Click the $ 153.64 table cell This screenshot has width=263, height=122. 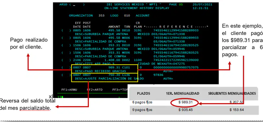coord(236,110)
